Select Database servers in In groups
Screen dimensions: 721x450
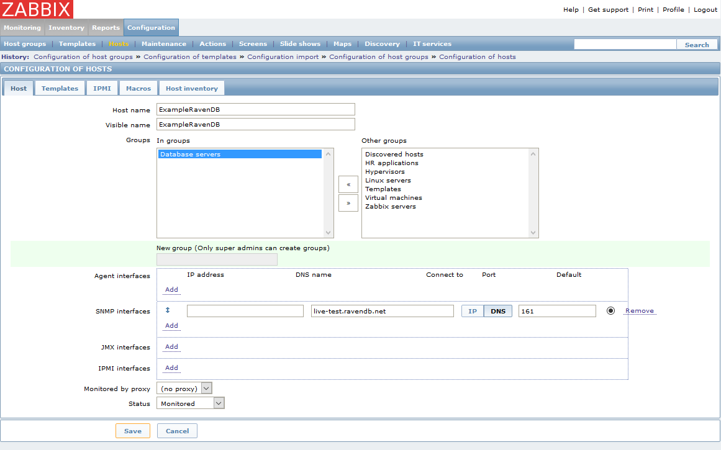pos(240,154)
